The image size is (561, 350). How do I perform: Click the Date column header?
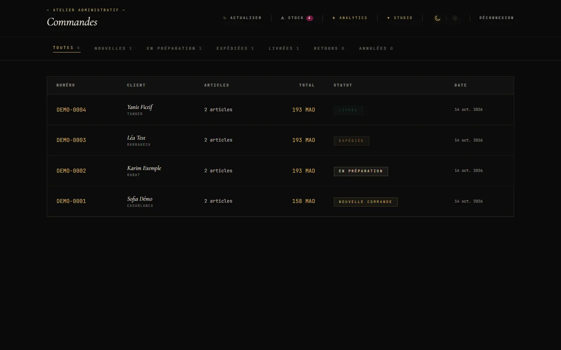pos(460,85)
